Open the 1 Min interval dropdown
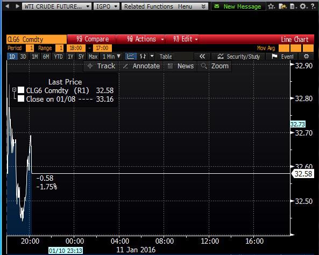This screenshot has height=255, width=319. click(x=111, y=56)
